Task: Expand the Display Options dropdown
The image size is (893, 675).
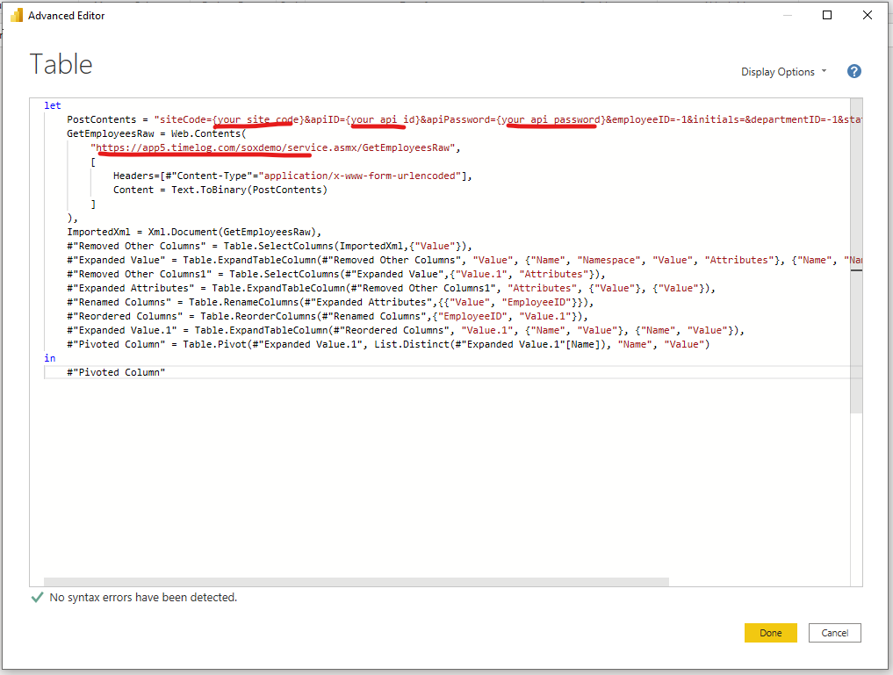Action: point(783,72)
